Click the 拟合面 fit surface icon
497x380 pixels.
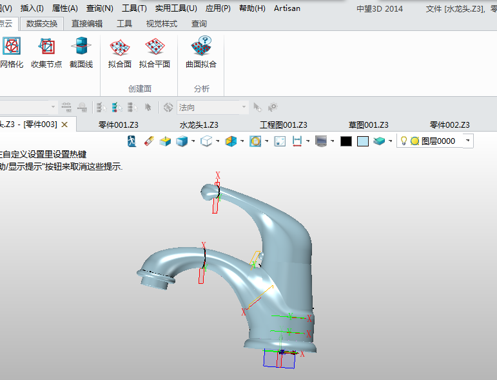point(120,53)
